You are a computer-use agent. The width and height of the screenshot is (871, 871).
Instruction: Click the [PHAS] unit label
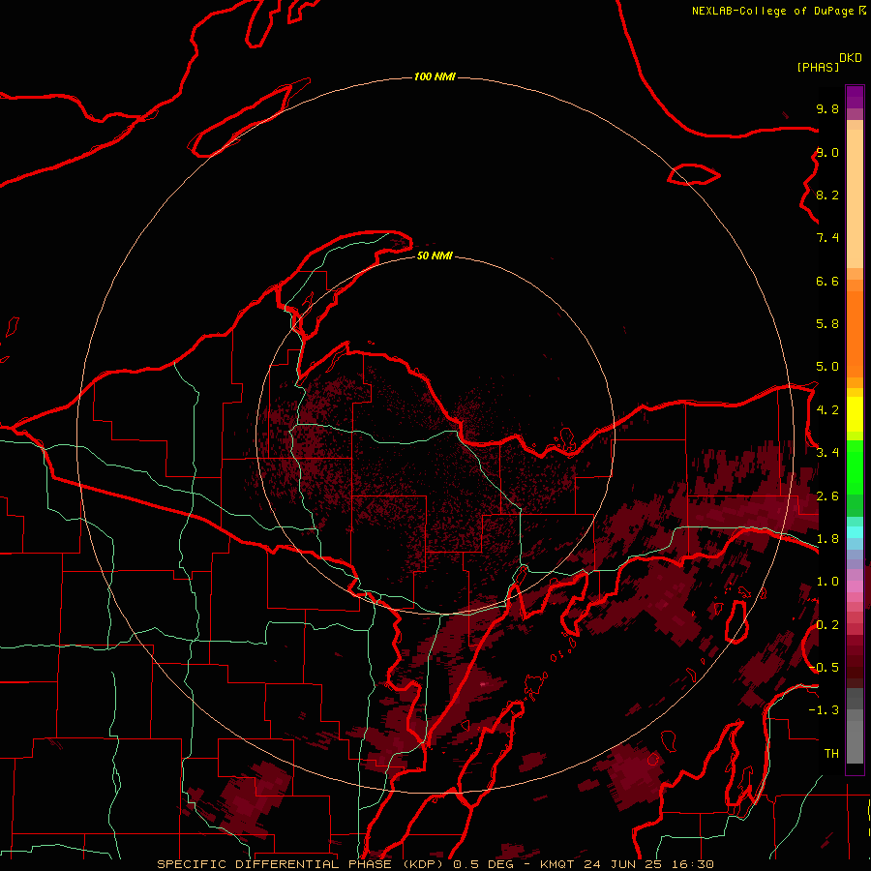click(818, 68)
